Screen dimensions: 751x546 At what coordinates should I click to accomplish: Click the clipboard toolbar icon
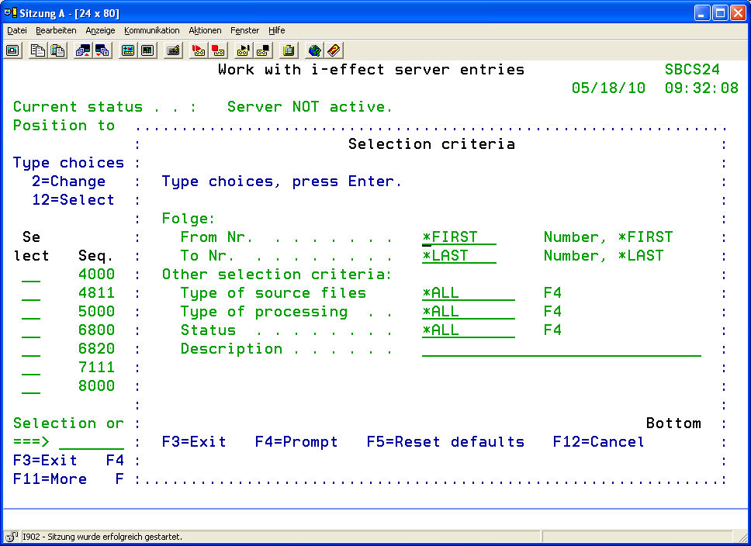[x=289, y=50]
